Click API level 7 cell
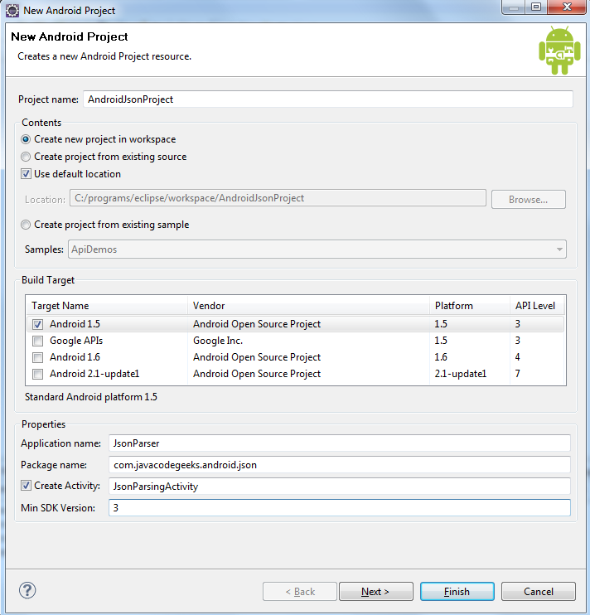590x615 pixels. 517,374
